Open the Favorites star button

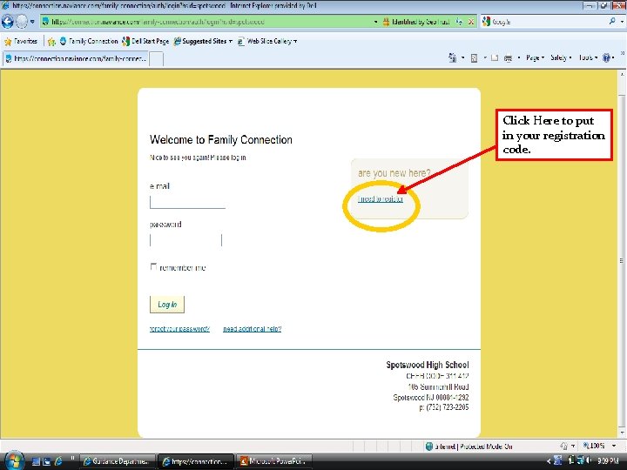21,41
